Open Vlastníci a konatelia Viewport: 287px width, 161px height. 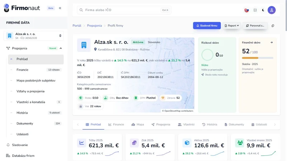[36, 102]
